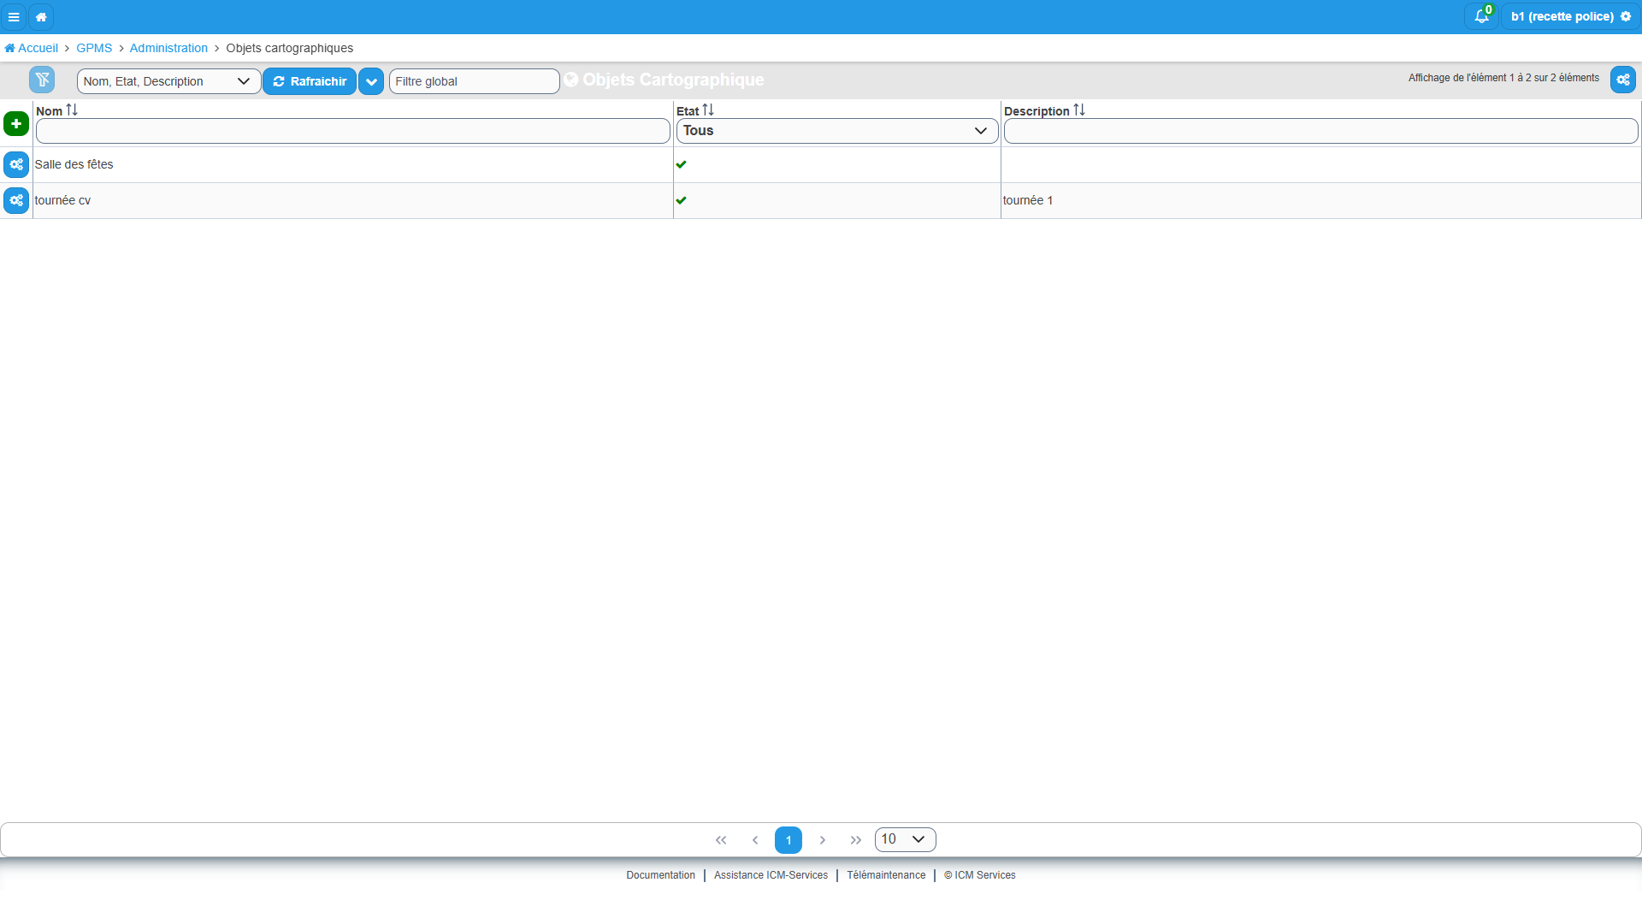This screenshot has height=924, width=1642.
Task: Click the Description column filter field
Action: coord(1321,131)
